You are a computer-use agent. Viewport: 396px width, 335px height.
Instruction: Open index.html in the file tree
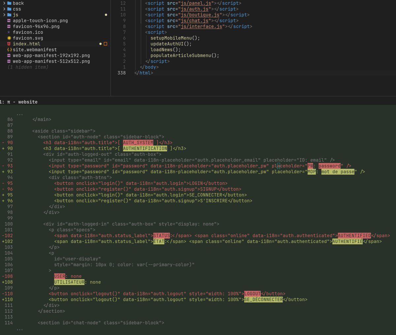coord(26,44)
